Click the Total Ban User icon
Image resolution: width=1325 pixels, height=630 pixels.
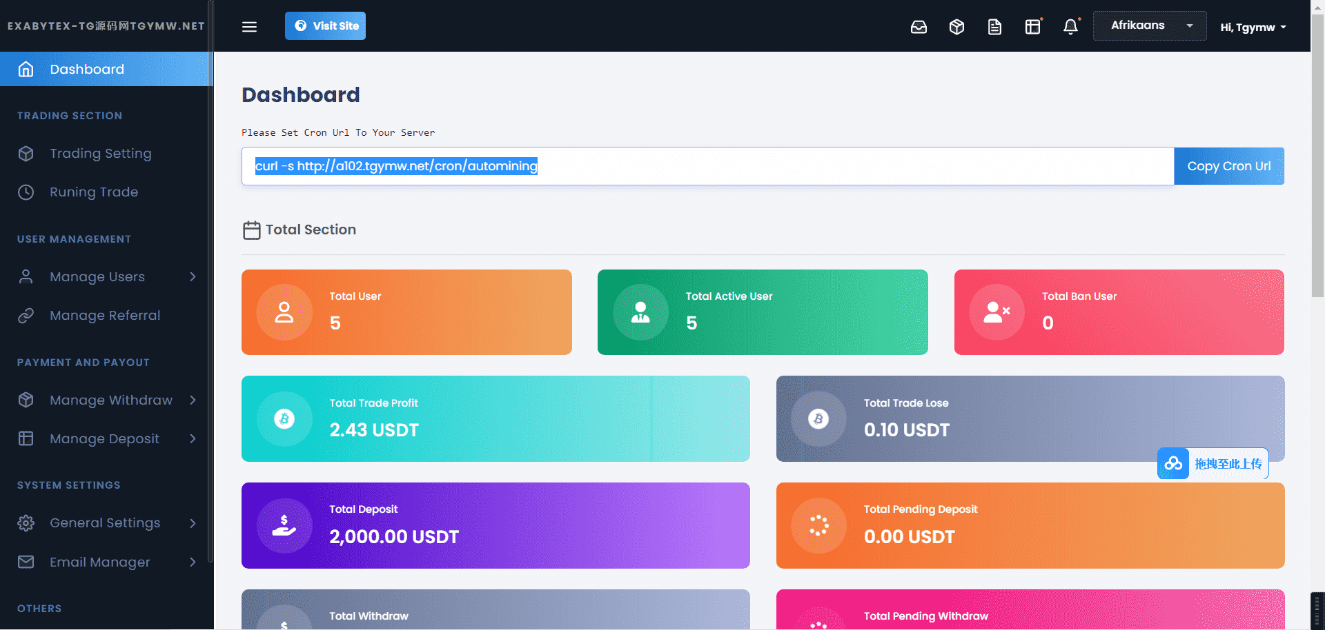(996, 312)
